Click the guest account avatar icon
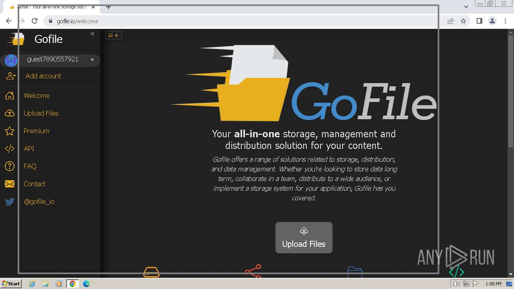Screen dimensions: 514x289 (x=11, y=60)
